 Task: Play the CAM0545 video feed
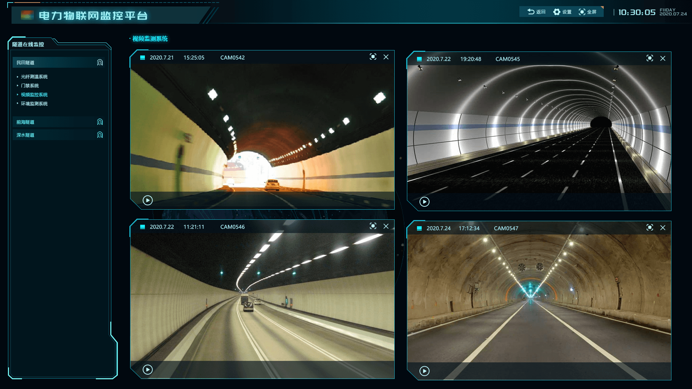click(x=425, y=202)
